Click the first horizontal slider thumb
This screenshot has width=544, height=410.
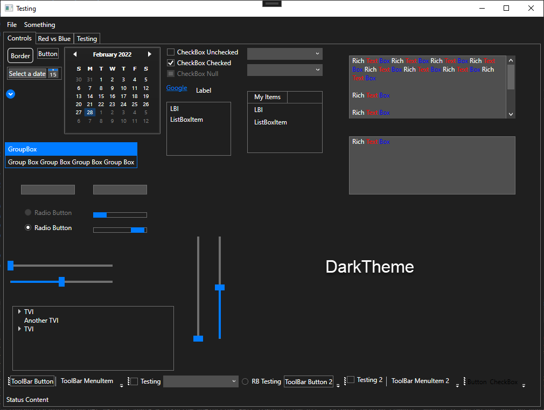point(10,265)
